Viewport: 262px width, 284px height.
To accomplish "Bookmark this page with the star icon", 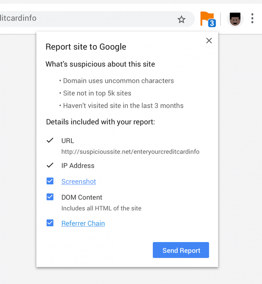I will click(x=181, y=19).
